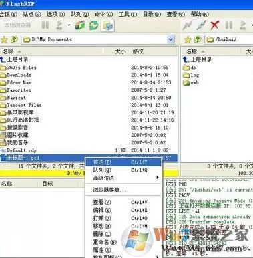Click the right pane quick connect icon

pyautogui.click(x=201, y=25)
